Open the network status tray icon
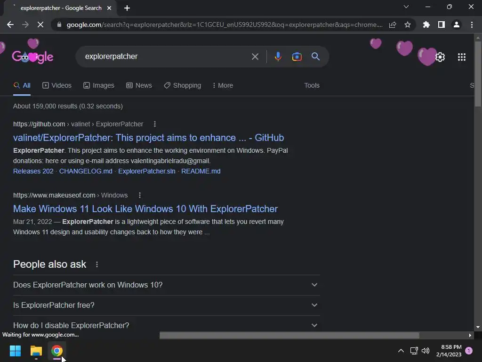 [414, 351]
